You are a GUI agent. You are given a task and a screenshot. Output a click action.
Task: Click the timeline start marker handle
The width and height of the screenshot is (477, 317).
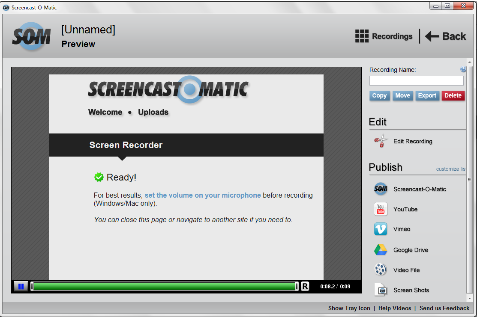click(x=32, y=286)
